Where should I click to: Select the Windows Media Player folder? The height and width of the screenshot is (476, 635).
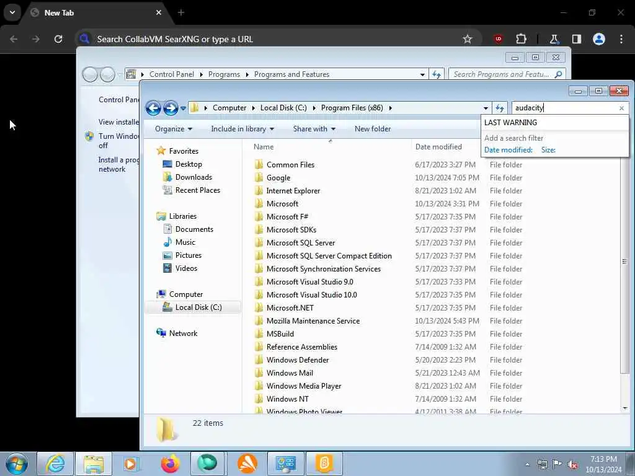point(304,386)
